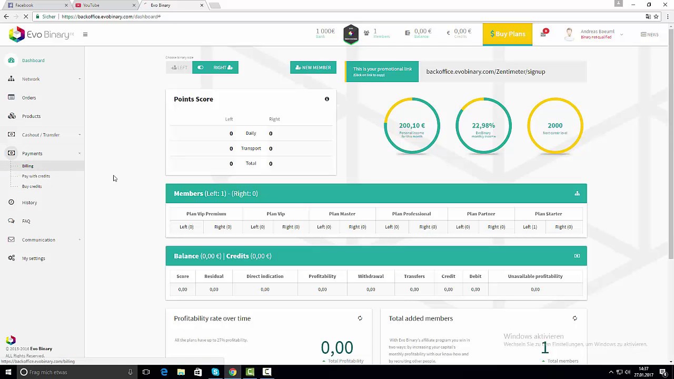The width and height of the screenshot is (674, 379).
Task: Click the 2000 next career level gauge
Action: tap(555, 125)
